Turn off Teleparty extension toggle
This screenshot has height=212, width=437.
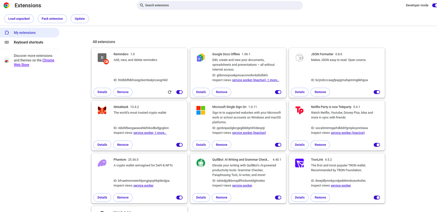coord(377,145)
